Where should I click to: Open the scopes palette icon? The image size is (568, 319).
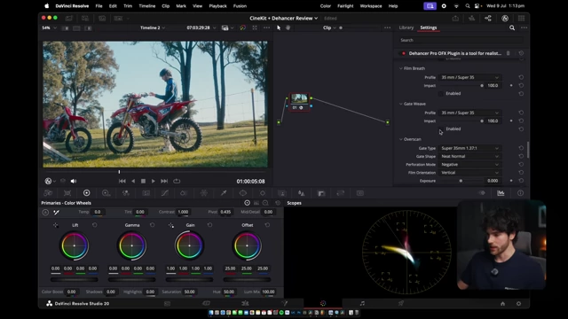pos(501,193)
